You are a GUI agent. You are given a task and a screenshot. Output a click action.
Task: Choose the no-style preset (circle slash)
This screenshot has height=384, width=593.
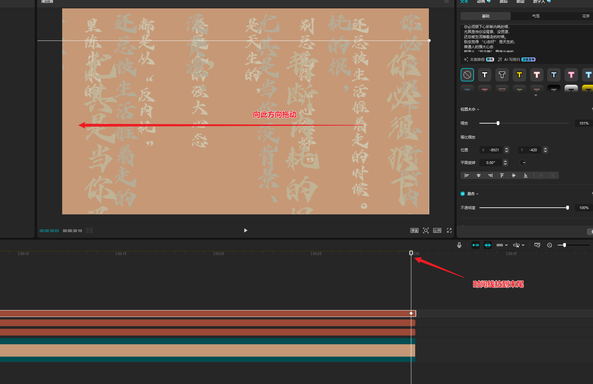[467, 75]
